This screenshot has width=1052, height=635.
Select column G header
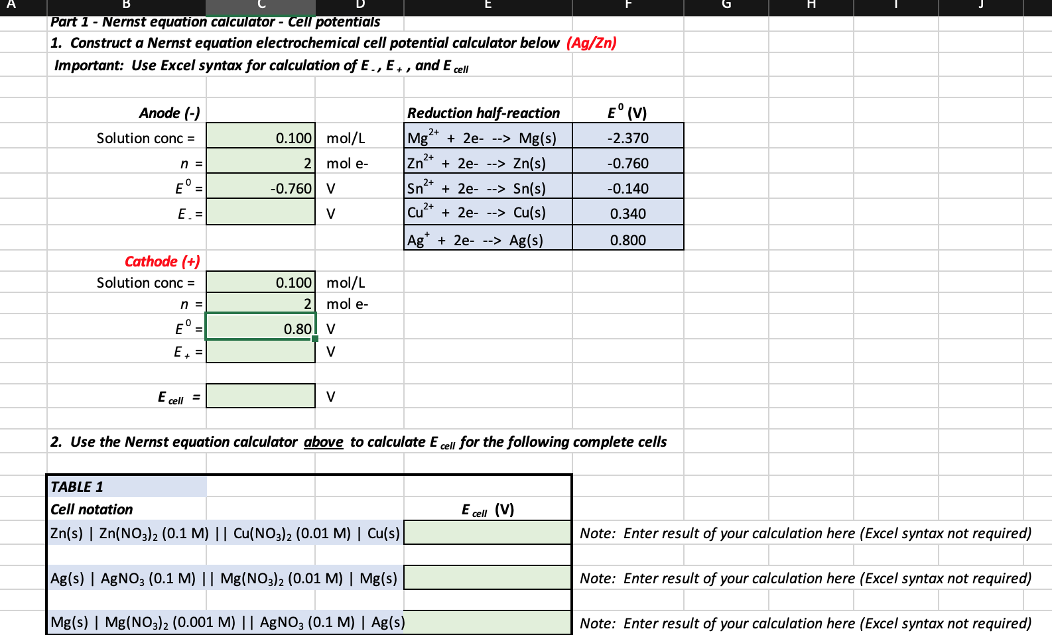(726, 7)
